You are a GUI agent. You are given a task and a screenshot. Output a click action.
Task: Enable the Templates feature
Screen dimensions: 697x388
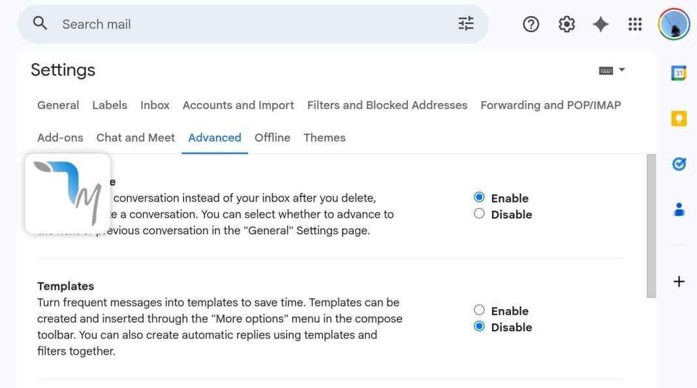[x=479, y=310]
